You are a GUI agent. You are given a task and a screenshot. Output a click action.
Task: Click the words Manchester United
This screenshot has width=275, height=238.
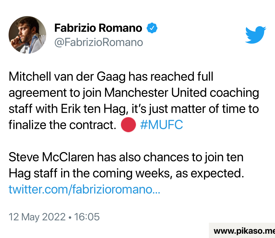pyautogui.click(x=155, y=93)
